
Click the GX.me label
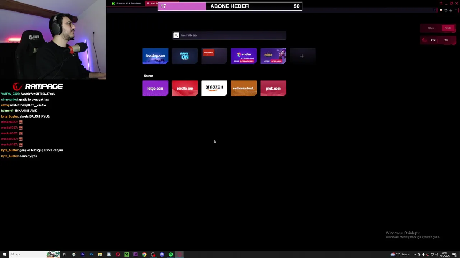(431, 28)
